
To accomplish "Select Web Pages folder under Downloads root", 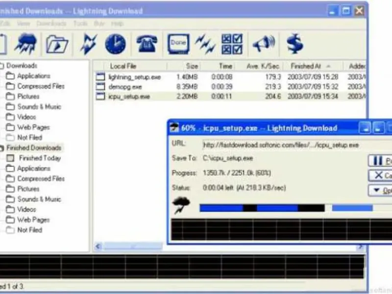I will coord(33,127).
